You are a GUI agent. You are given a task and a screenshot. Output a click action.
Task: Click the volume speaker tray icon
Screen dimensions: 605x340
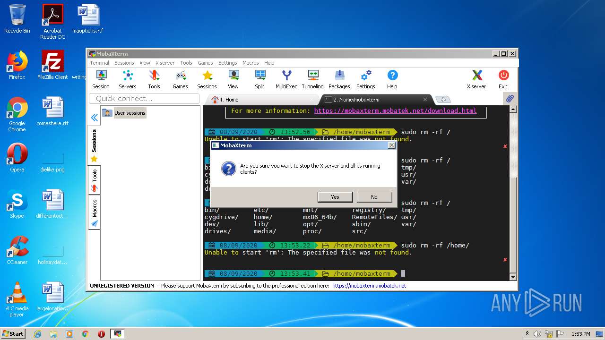point(537,334)
